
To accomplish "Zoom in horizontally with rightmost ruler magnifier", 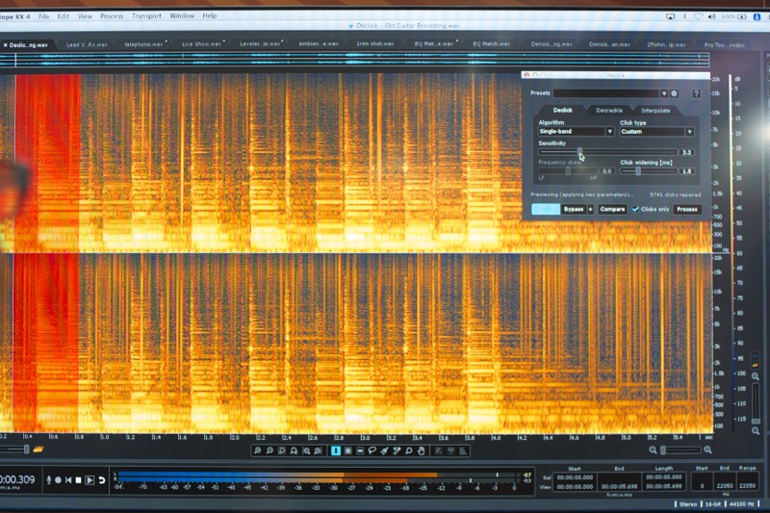I will click(707, 449).
